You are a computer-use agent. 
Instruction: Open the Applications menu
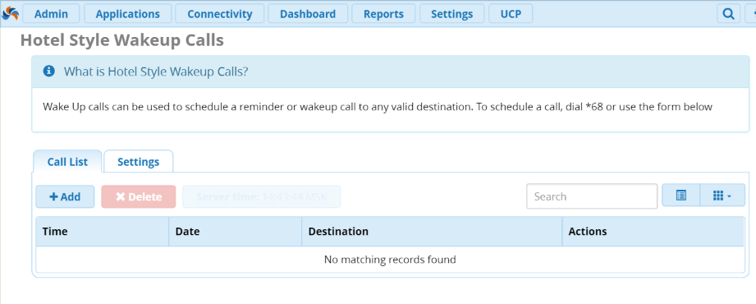(128, 14)
